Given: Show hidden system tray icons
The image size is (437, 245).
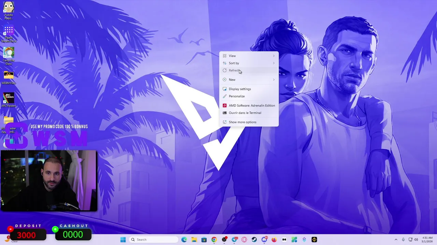Looking at the screenshot, I should [396, 240].
